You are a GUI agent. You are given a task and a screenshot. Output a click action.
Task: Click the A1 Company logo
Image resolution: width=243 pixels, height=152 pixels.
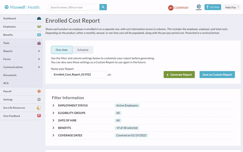pos(178,8)
